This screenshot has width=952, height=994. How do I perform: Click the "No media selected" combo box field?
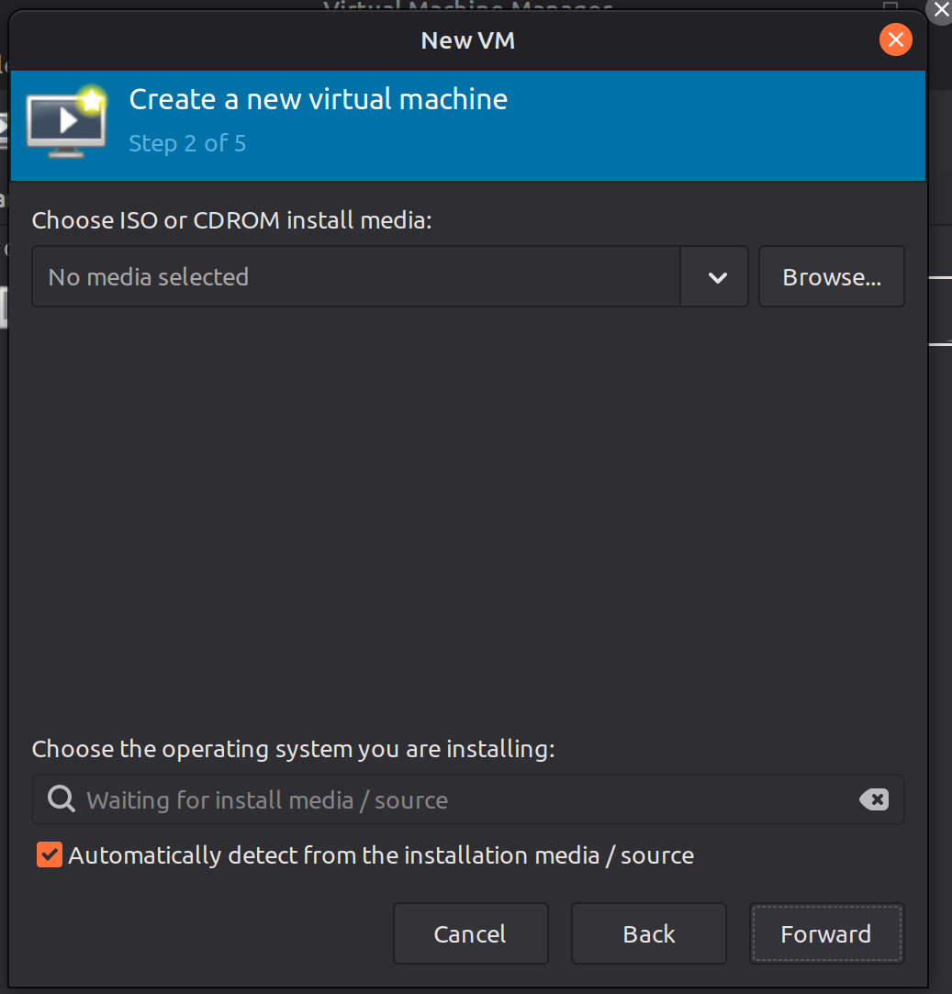(x=356, y=277)
